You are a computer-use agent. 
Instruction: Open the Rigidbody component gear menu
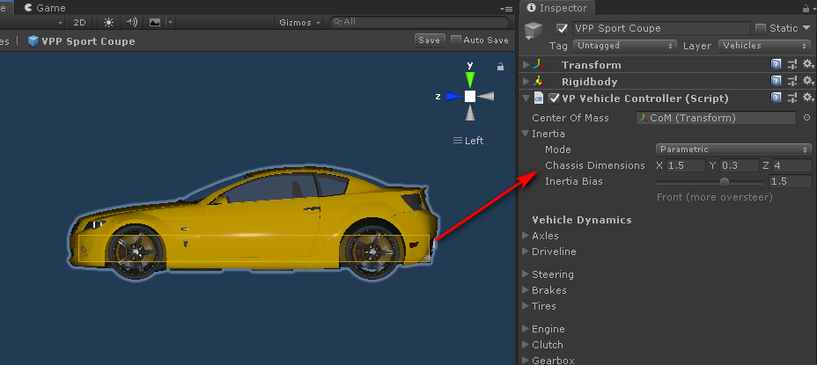coord(807,81)
